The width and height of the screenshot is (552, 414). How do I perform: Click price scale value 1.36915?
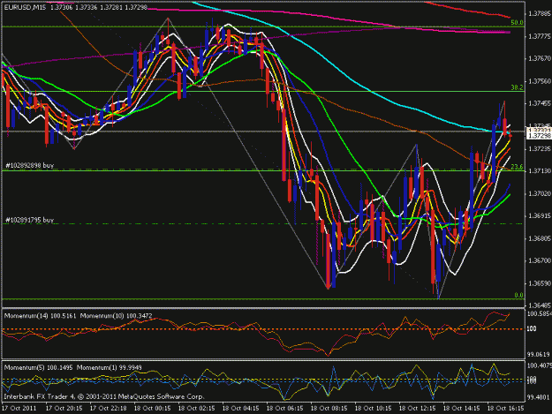click(x=540, y=216)
